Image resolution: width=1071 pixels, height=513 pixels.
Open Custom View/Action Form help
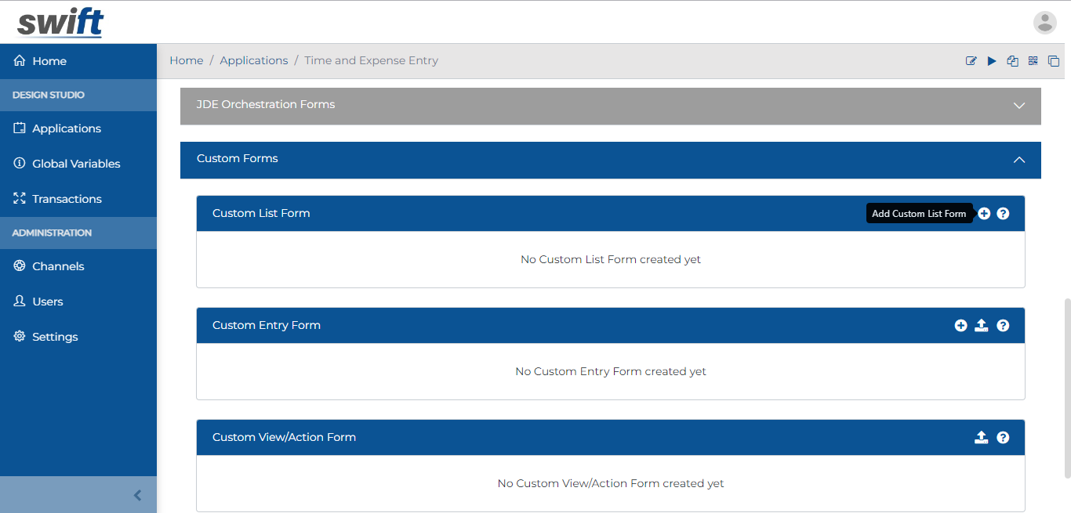1003,437
